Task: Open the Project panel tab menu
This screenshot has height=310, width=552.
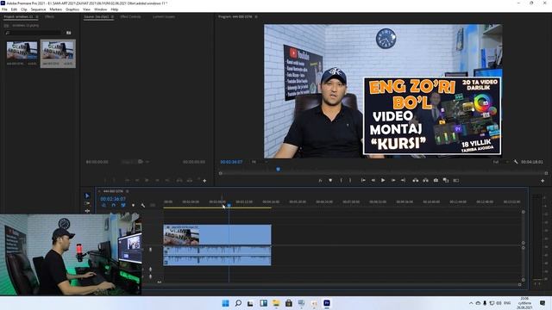Action: point(37,16)
